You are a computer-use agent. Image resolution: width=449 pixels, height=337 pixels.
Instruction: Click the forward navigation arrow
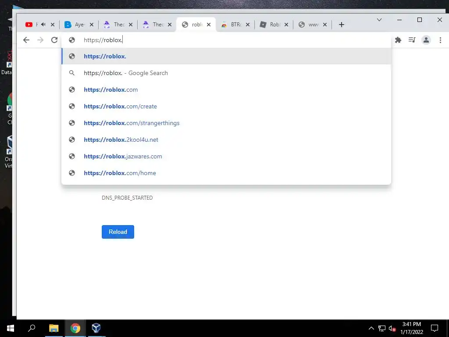40,40
